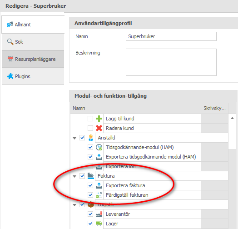238x229 pixels.
Task: Collapse the Logistik tree node
Action: [x=74, y=205]
